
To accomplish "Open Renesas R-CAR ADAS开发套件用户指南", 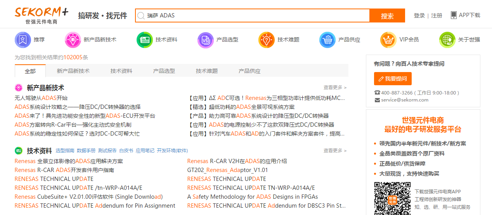I will (64, 170).
